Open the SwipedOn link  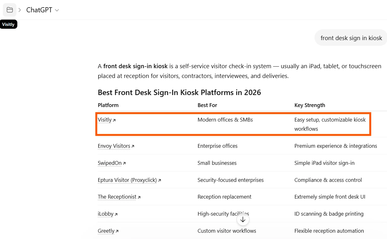112,163
